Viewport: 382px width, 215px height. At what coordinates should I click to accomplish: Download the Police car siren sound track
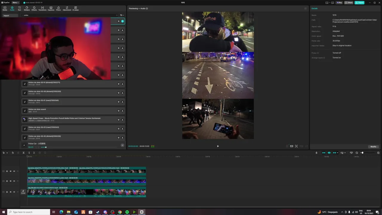pyautogui.click(x=122, y=111)
